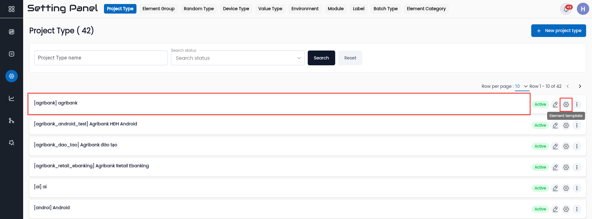
Task: Open the analytics chart icon in sidebar
Action: point(11,98)
